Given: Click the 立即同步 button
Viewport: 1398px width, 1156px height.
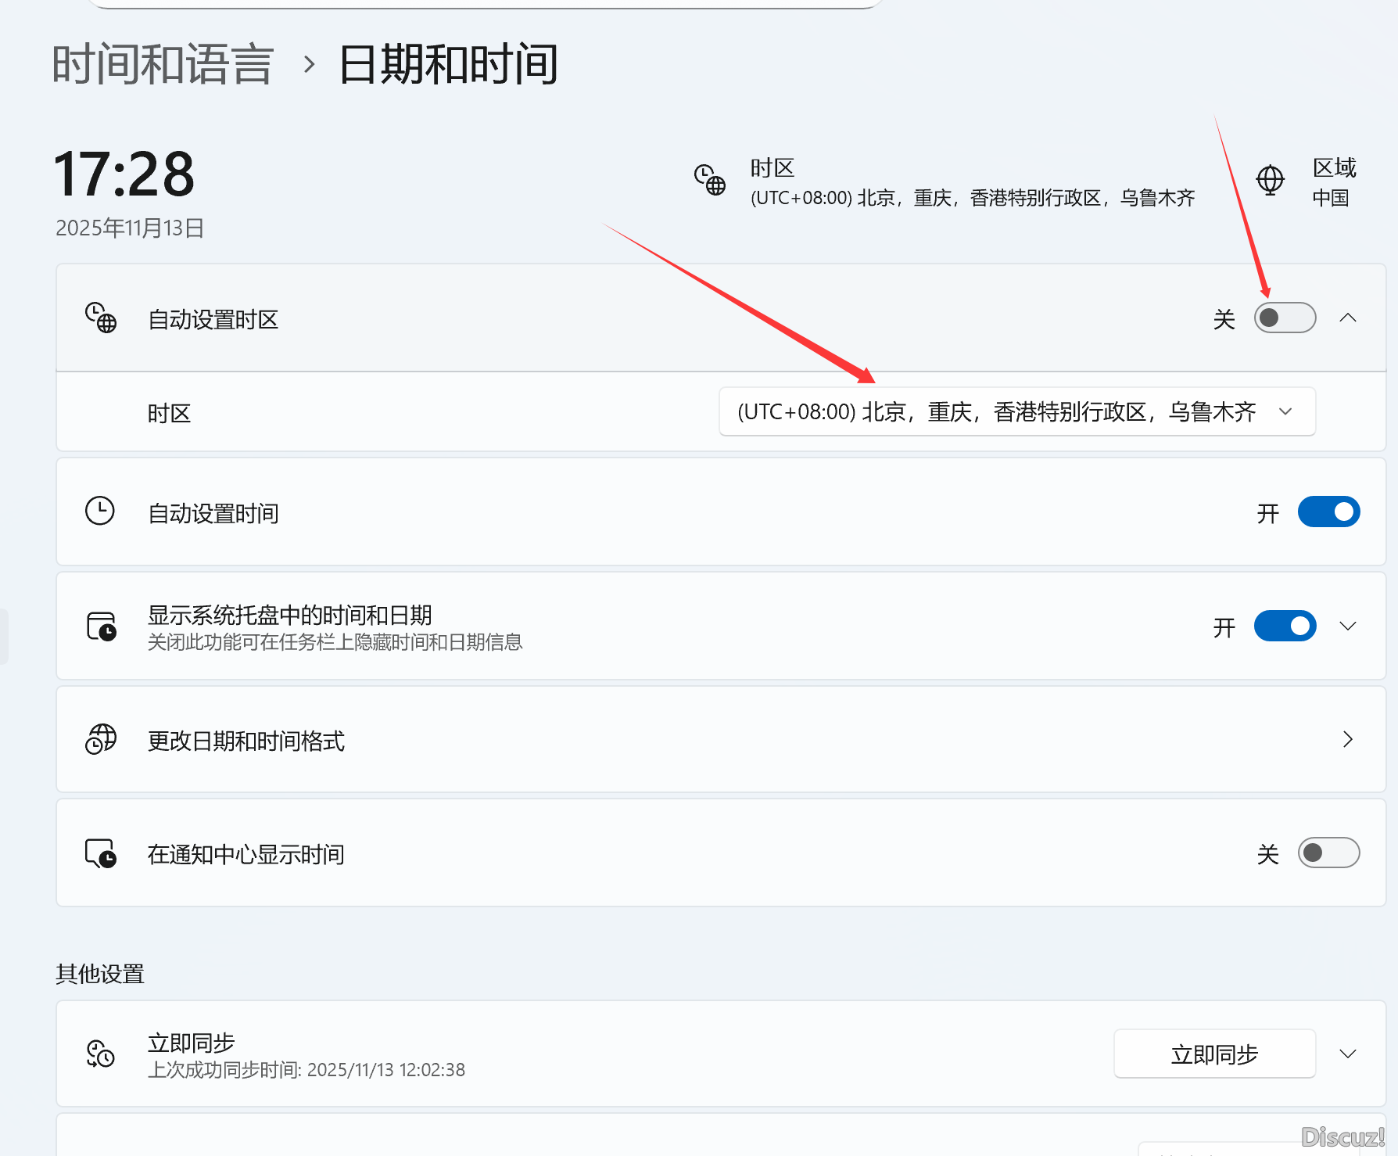Looking at the screenshot, I should point(1214,1054).
